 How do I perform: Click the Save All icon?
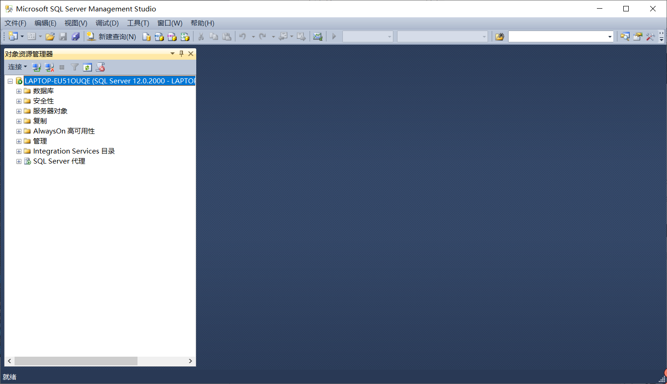pos(76,36)
